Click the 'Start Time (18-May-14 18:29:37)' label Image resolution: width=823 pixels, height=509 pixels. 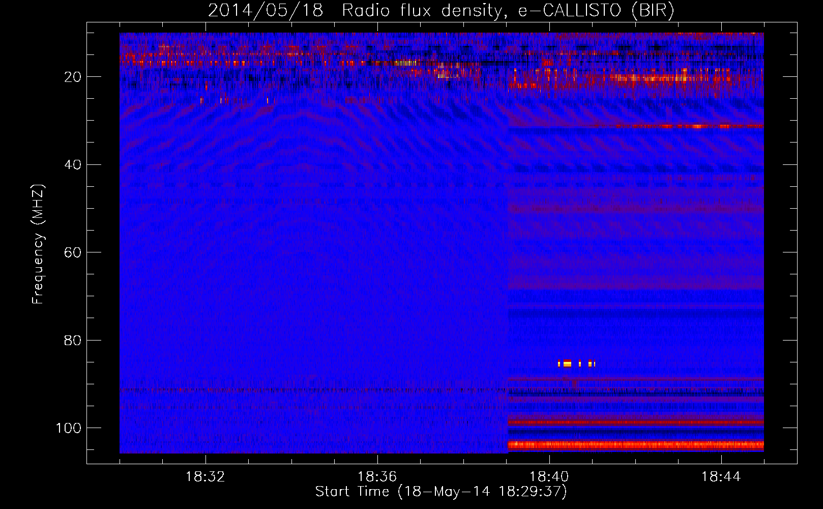click(x=441, y=492)
